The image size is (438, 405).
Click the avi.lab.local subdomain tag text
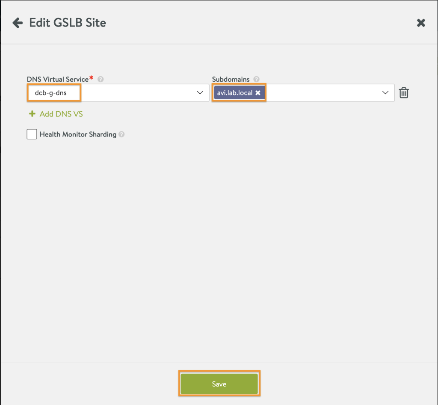(235, 93)
